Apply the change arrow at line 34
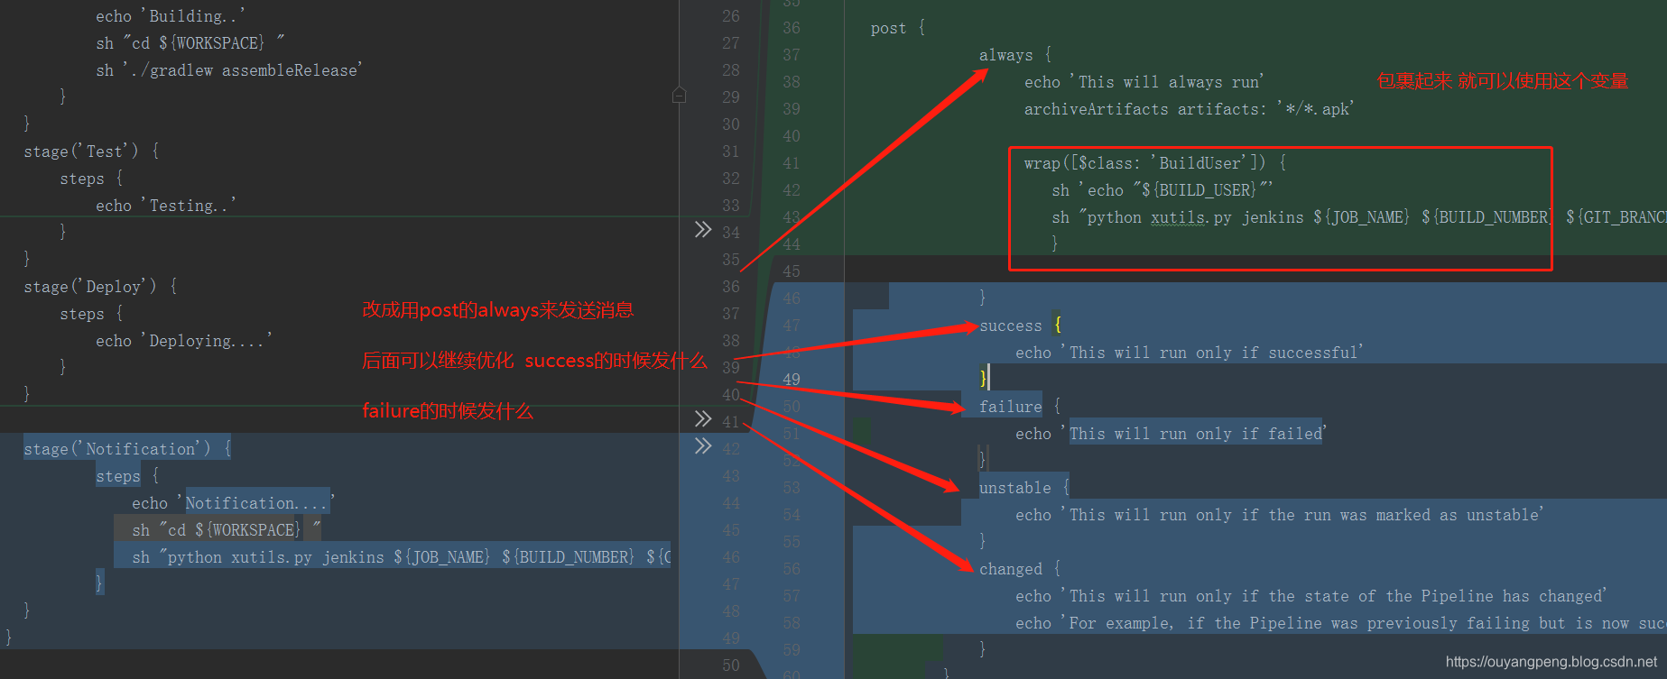Viewport: 1667px width, 679px height. (x=703, y=230)
